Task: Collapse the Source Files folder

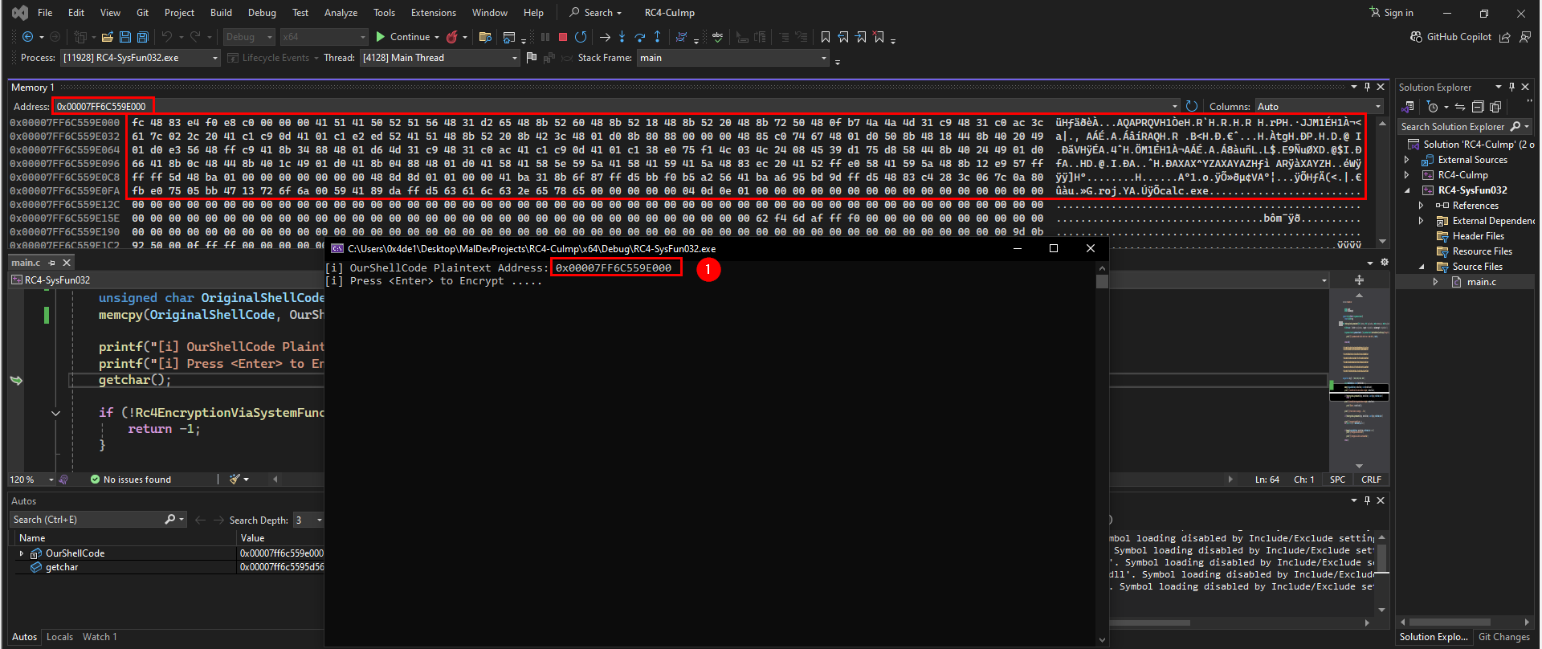Action: pyautogui.click(x=1422, y=267)
